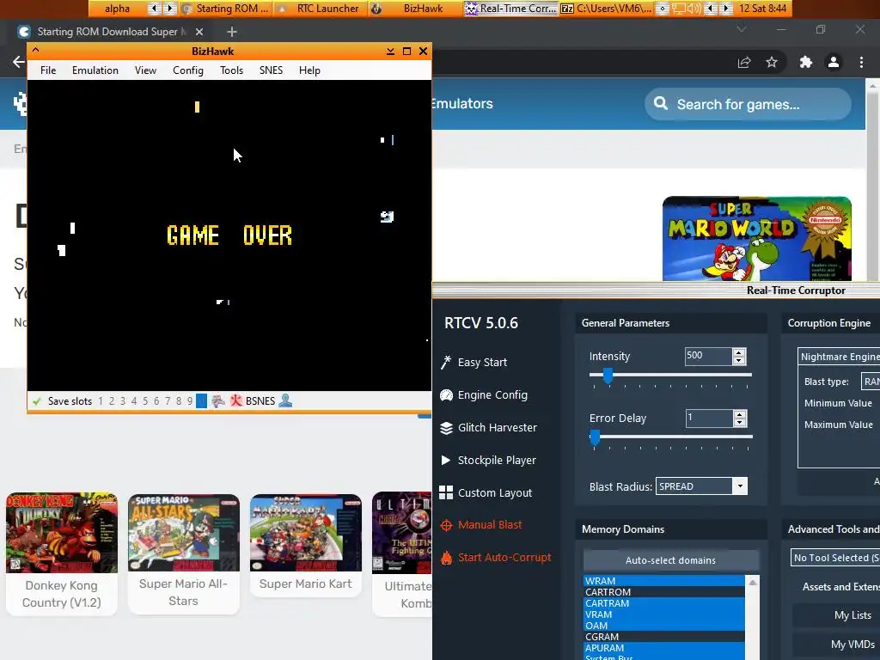Viewport: 880px width, 660px height.
Task: Open a new browser tab with plus
Action: pyautogui.click(x=232, y=32)
